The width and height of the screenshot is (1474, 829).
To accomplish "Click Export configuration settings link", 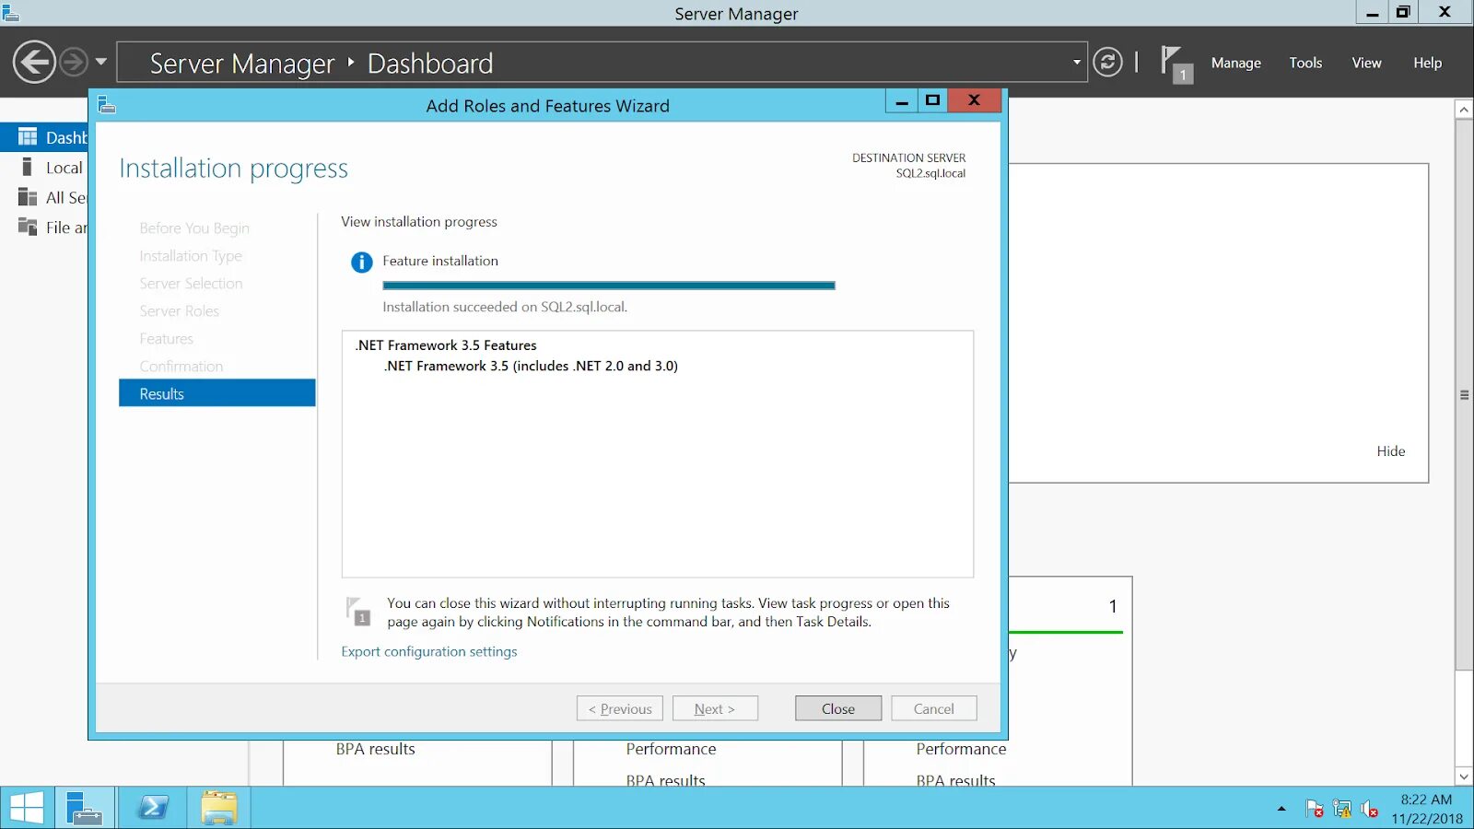I will click(x=429, y=651).
